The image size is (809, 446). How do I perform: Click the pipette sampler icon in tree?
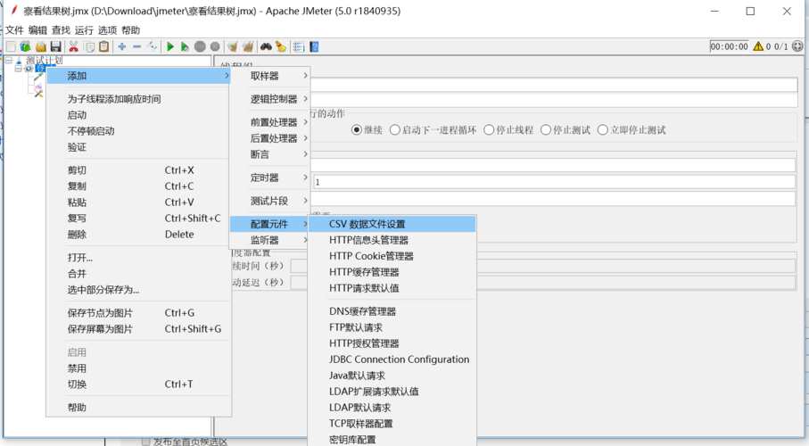[38, 78]
